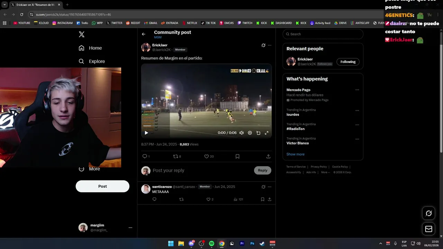The image size is (443, 249).
Task: Open Spotify from the taskbar
Action: coord(211,243)
